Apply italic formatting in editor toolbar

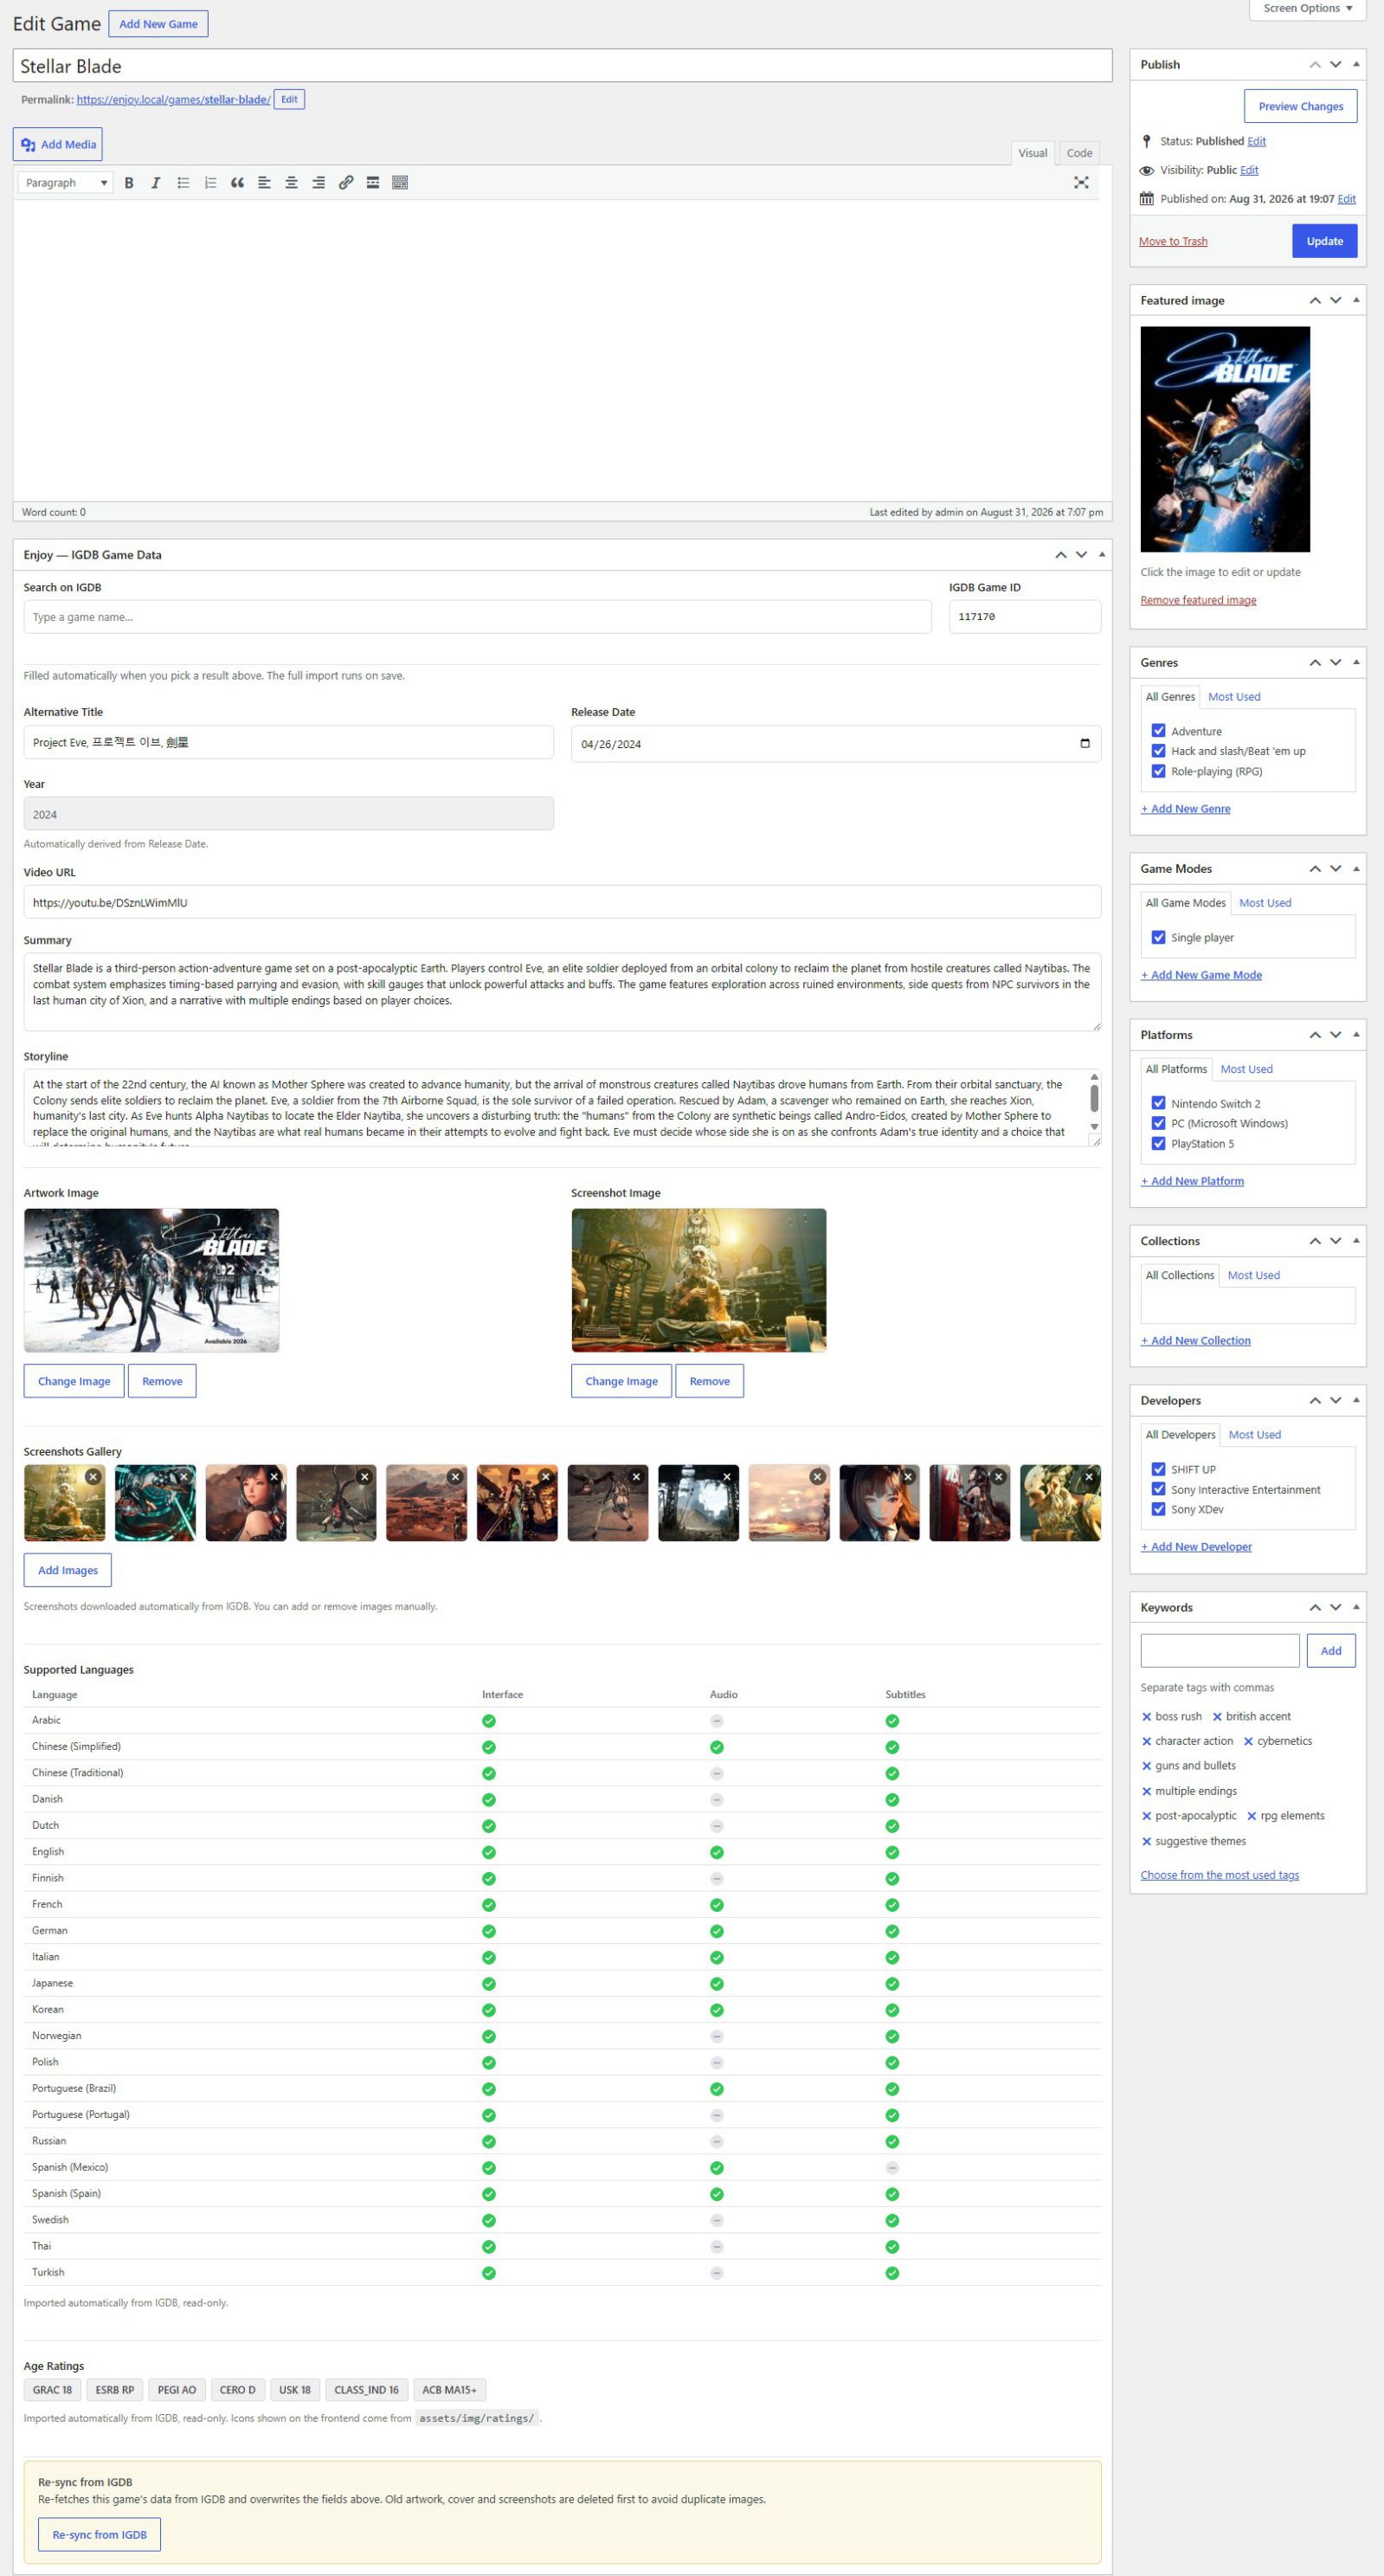pyautogui.click(x=156, y=183)
